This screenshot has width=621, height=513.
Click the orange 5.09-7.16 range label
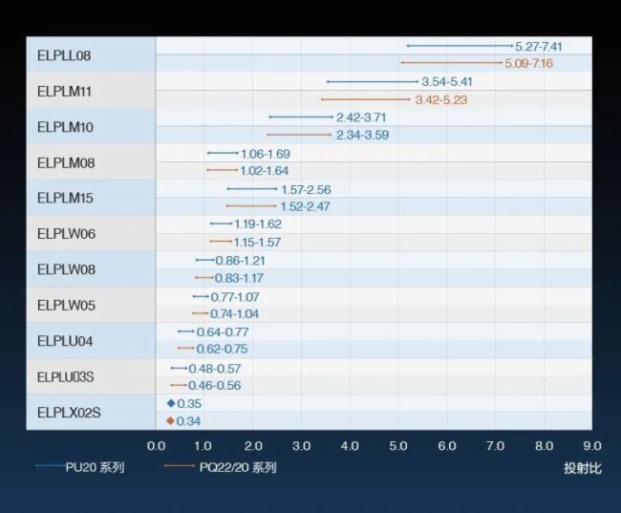click(x=528, y=64)
